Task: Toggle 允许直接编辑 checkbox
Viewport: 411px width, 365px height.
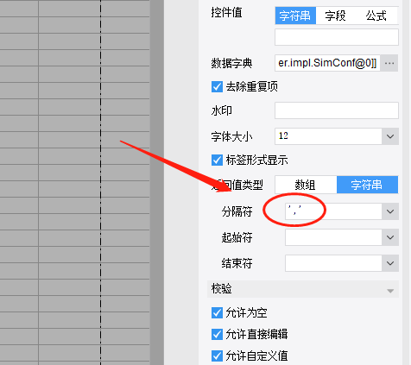Action: (217, 335)
